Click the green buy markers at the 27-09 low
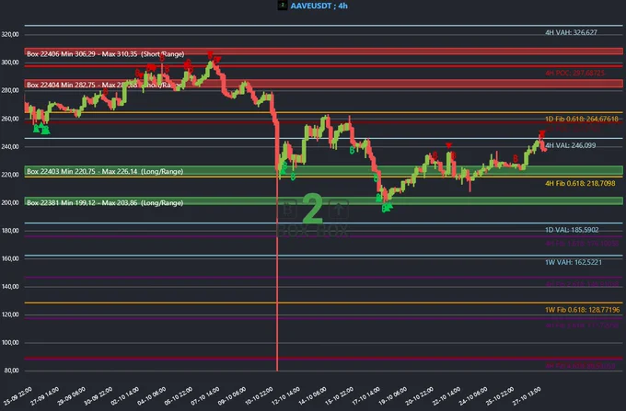This screenshot has width=626, height=411. click(41, 129)
